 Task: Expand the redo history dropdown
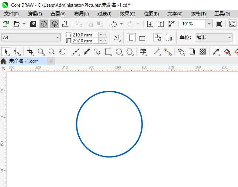tap(138, 24)
